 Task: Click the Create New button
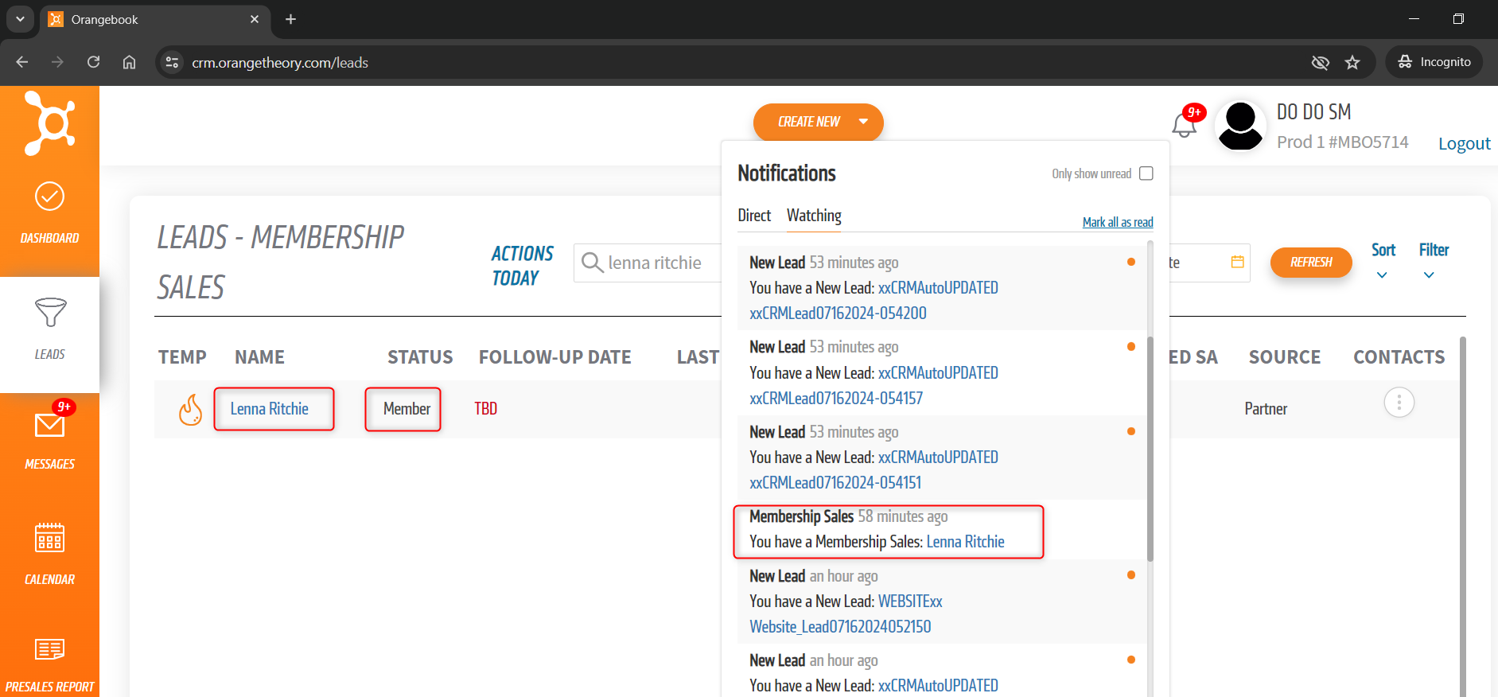[818, 122]
